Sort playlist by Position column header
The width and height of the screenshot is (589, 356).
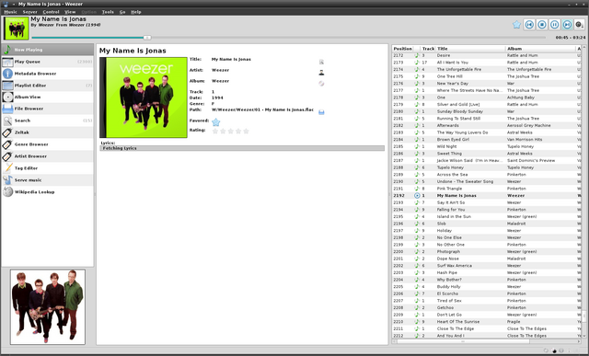[x=403, y=49]
